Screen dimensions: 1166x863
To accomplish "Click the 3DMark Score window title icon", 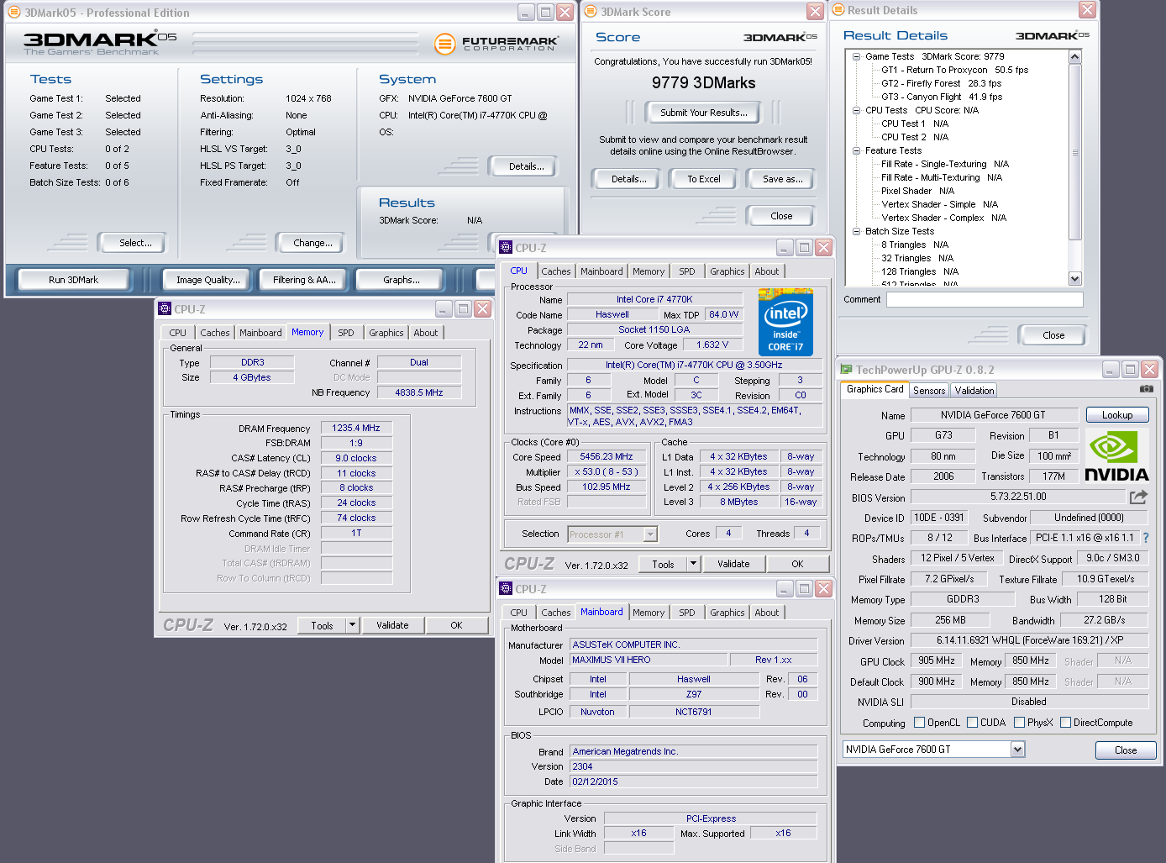I will click(591, 12).
